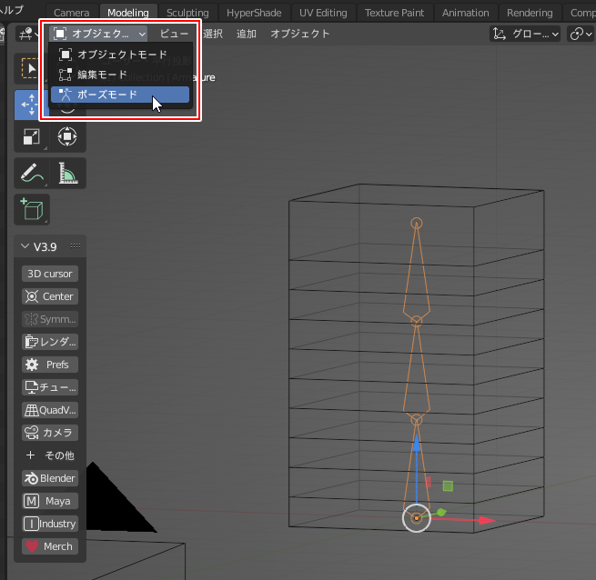Open the pivot point link dropdown
The height and width of the screenshot is (580, 596).
tap(581, 34)
